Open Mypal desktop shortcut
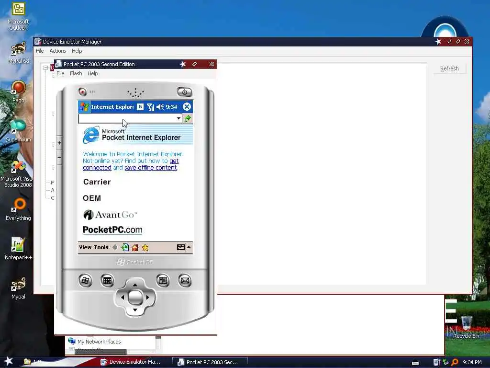Viewport: 490px width, 368px height. [18, 288]
